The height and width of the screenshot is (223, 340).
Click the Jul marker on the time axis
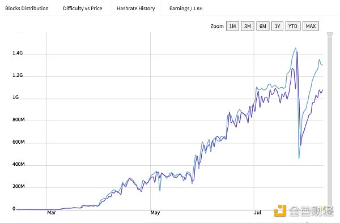click(x=258, y=212)
